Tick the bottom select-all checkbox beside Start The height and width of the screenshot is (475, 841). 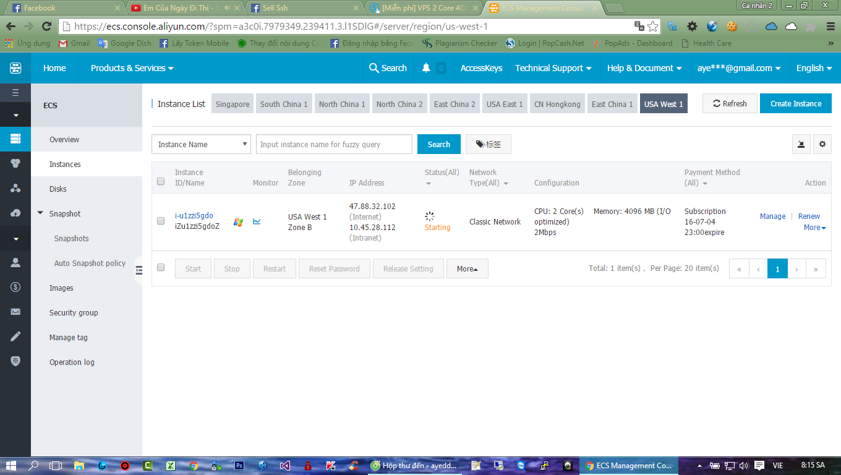[161, 267]
